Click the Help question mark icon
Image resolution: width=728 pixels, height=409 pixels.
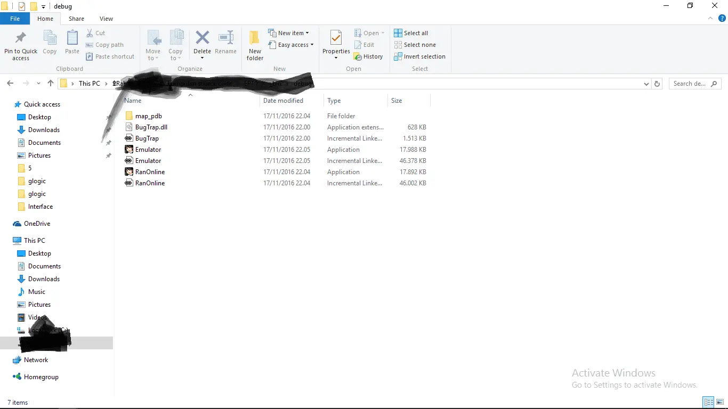[722, 18]
